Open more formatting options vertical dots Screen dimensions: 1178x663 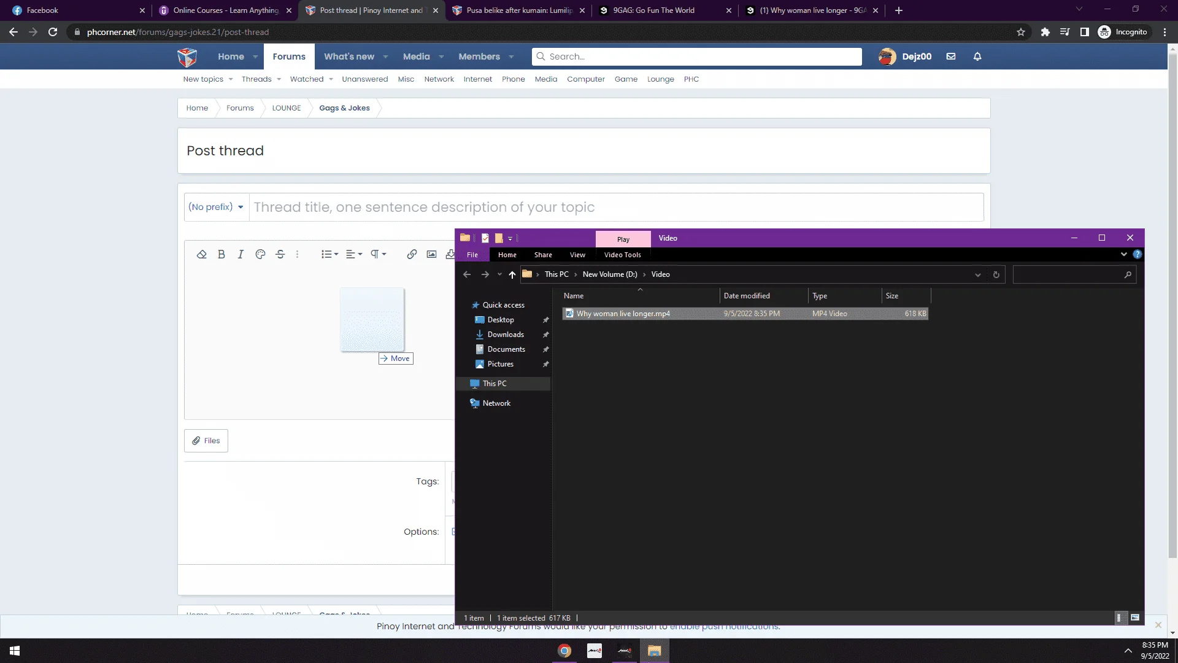298,254
